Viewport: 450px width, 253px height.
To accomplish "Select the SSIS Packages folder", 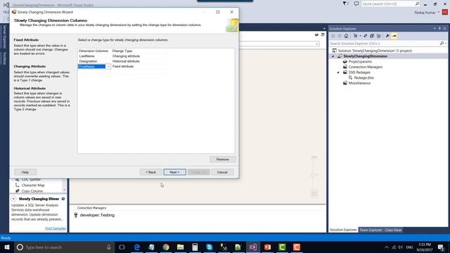I will coord(359,72).
